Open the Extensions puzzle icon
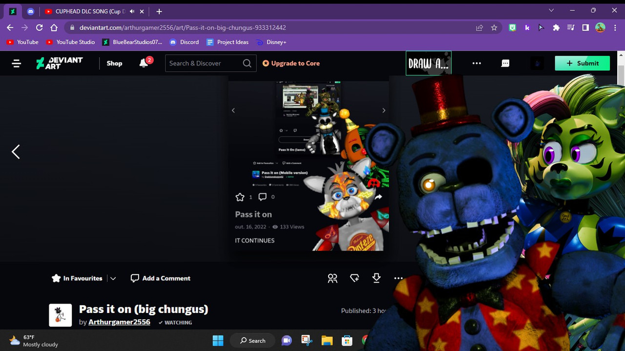Screen dimensions: 625x351 (556, 28)
